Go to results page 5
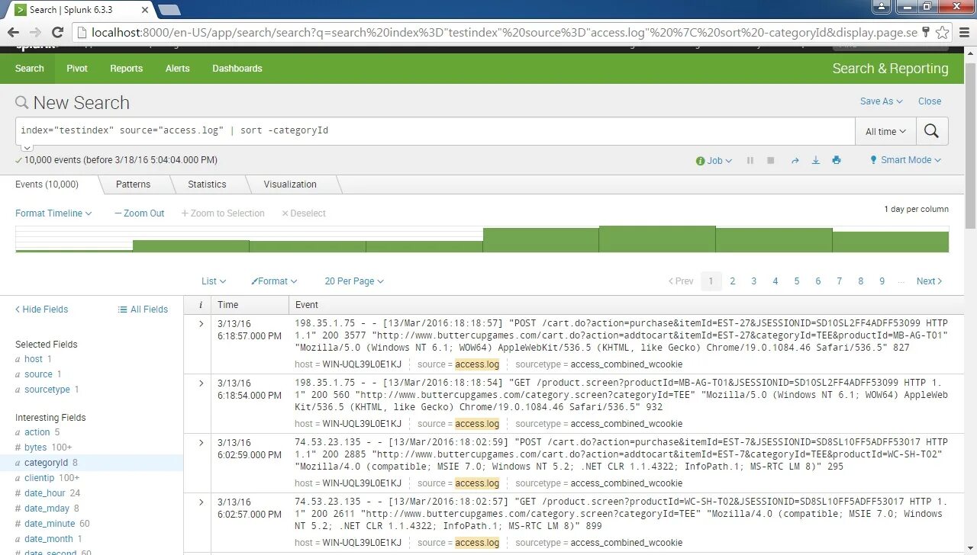Screen dimensions: 977x555 (x=797, y=281)
